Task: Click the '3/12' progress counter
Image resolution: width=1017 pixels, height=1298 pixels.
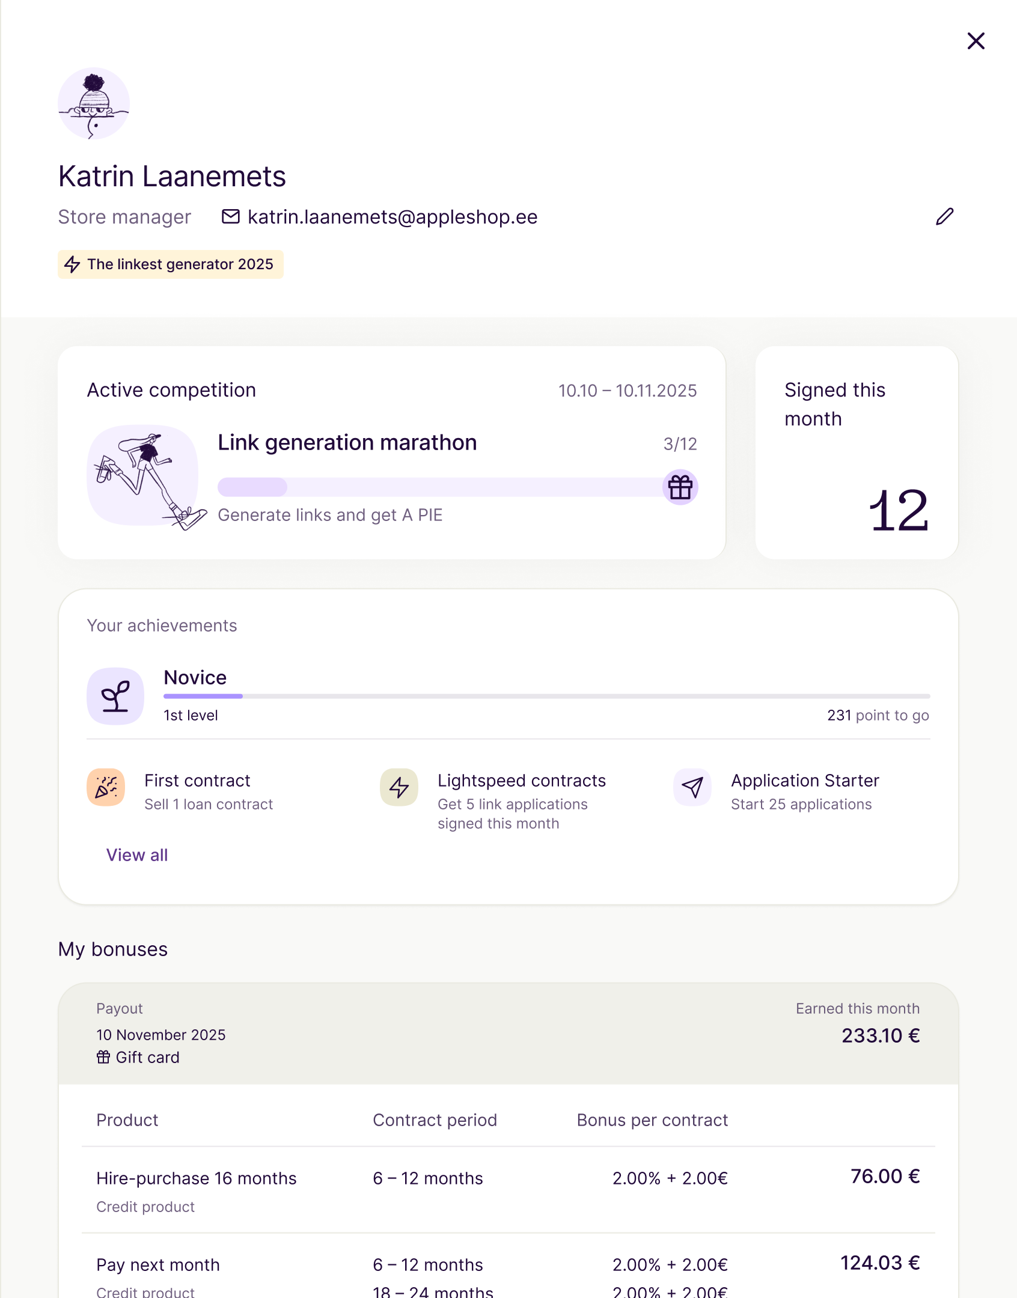Action: (x=680, y=444)
